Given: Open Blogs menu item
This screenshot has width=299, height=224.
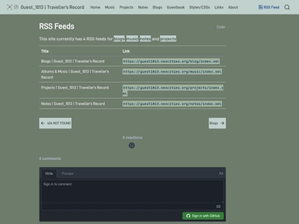Looking at the screenshot, I should (x=157, y=7).
